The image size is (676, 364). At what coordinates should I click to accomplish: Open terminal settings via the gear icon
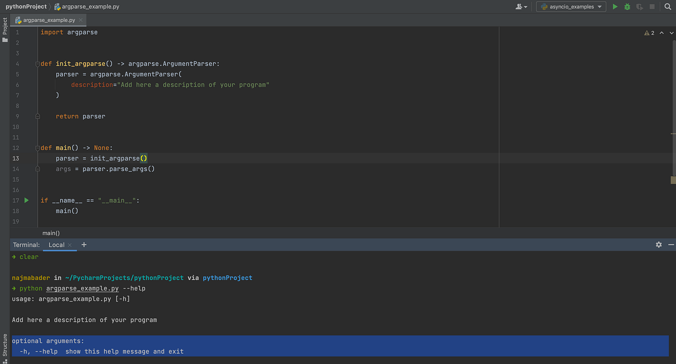[x=659, y=245]
